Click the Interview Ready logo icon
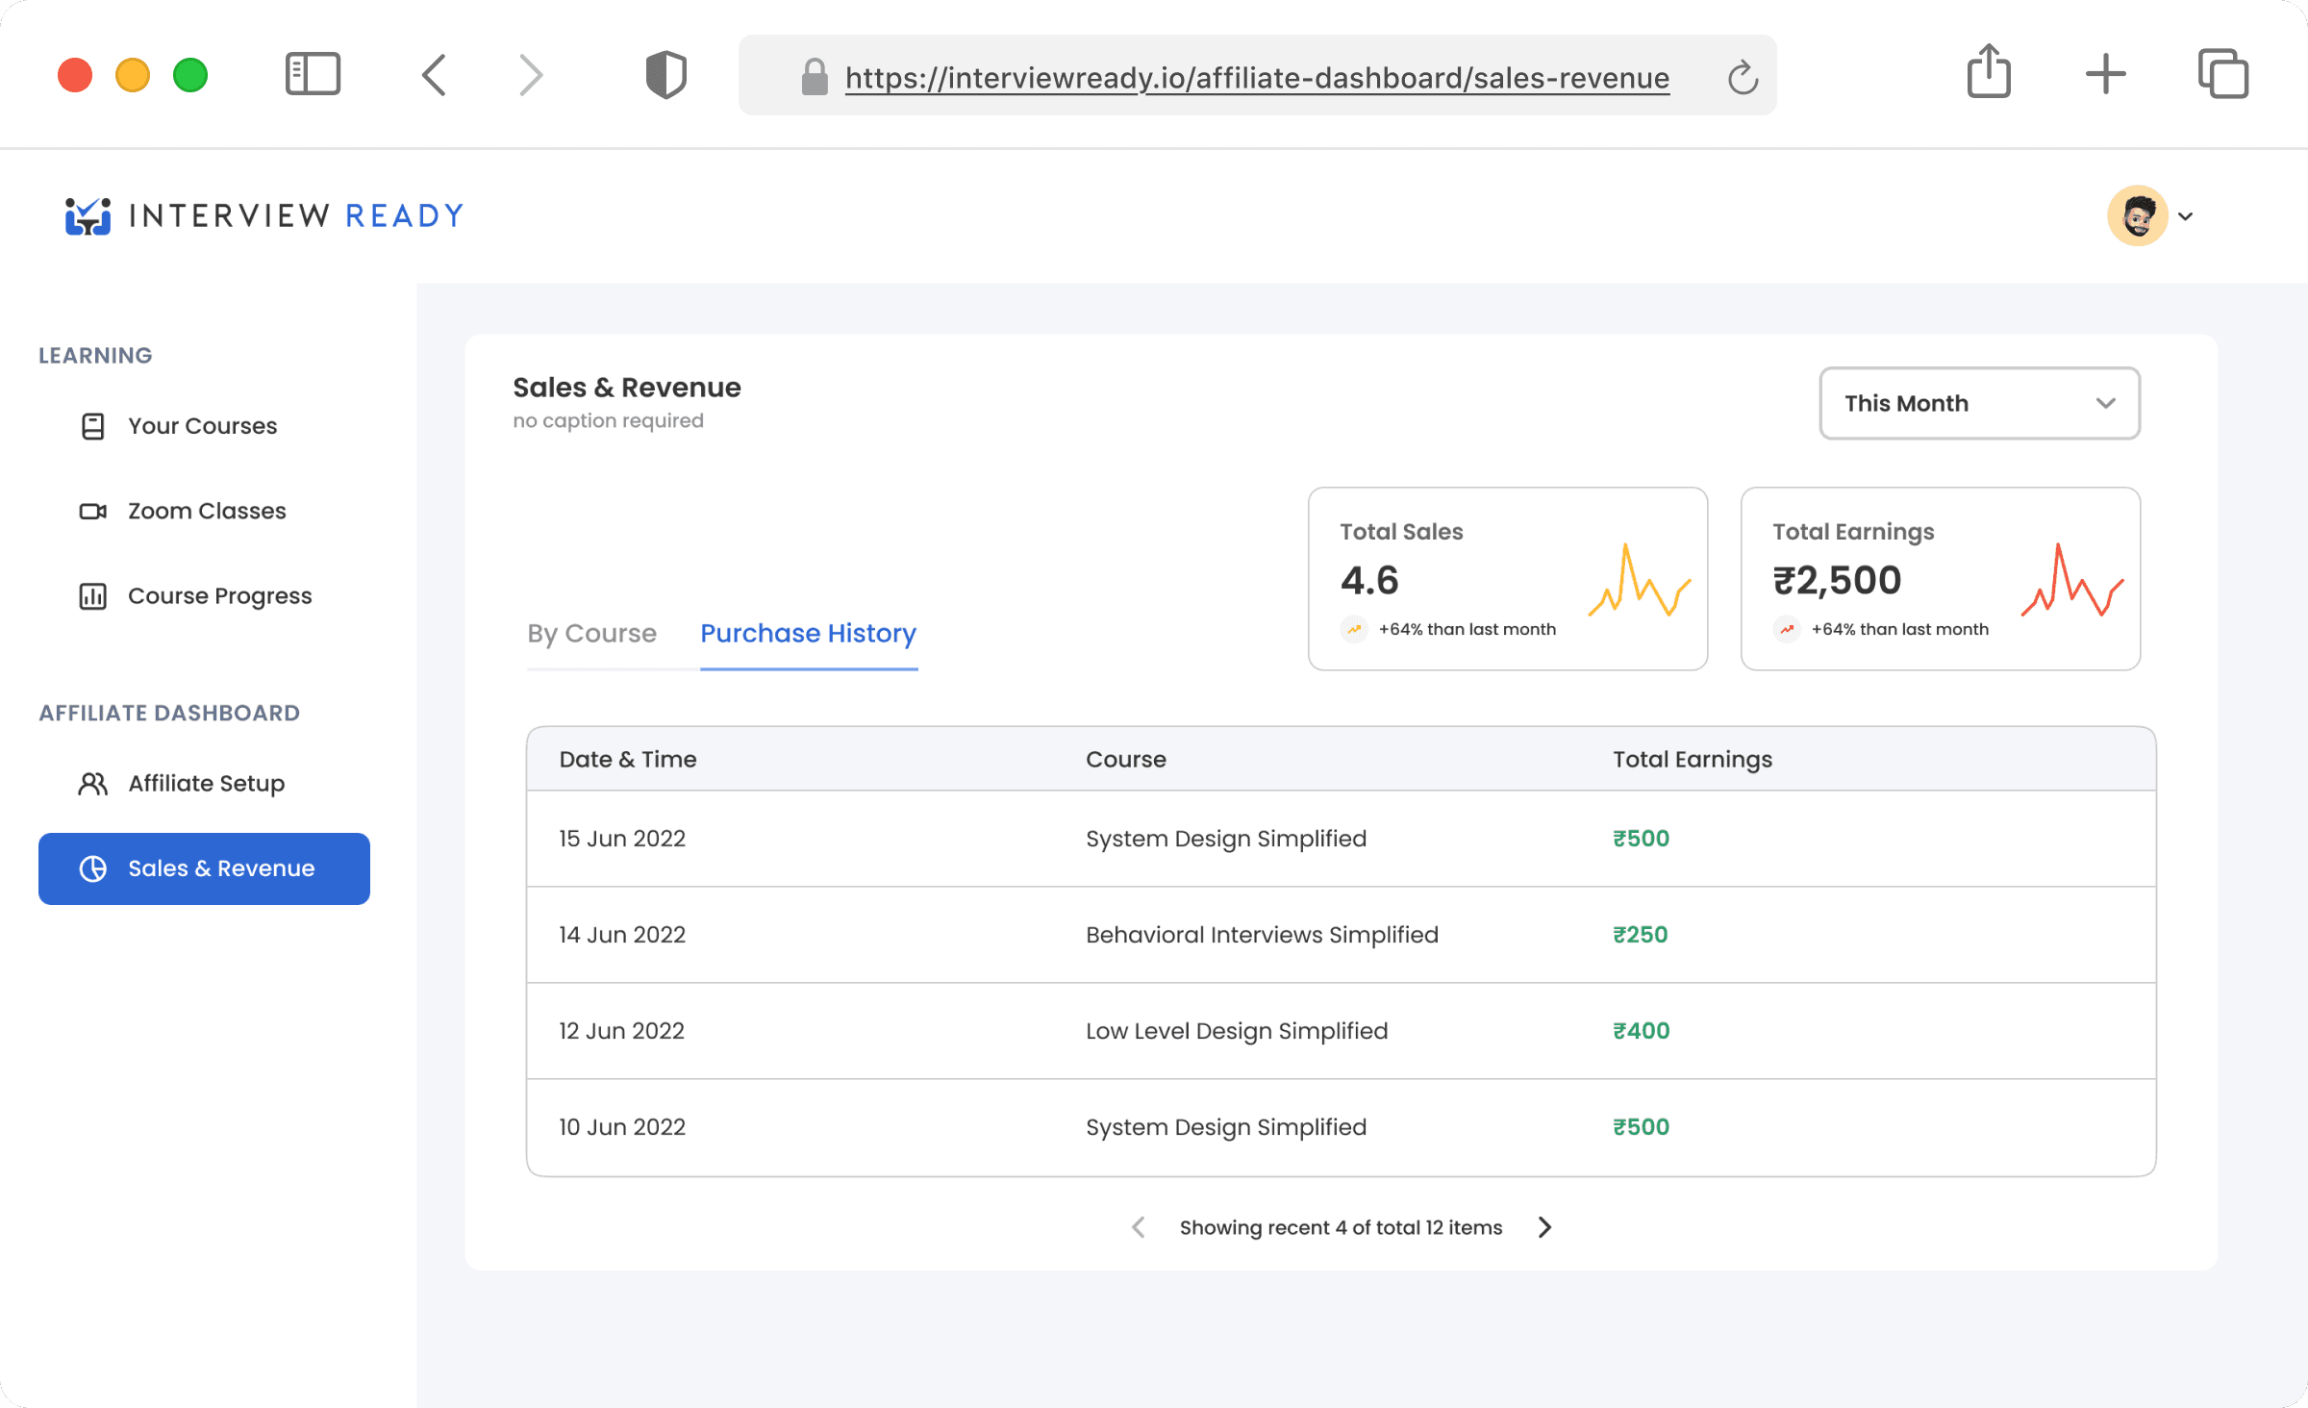The width and height of the screenshot is (2308, 1408). click(88, 215)
